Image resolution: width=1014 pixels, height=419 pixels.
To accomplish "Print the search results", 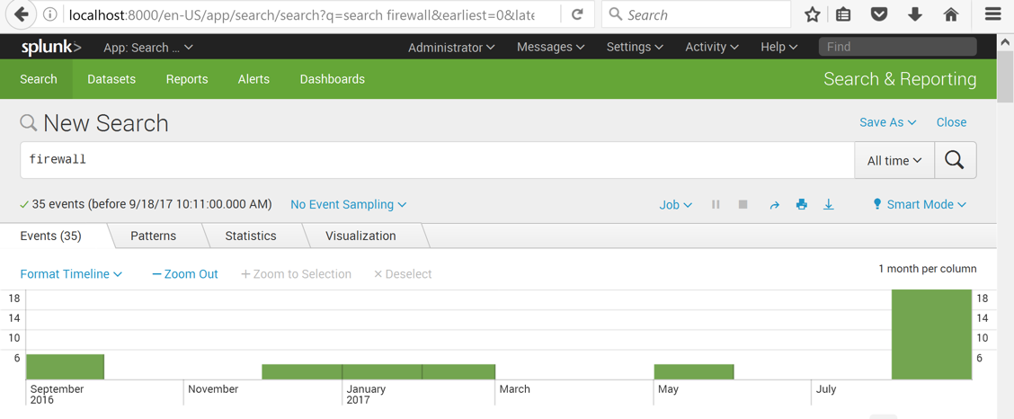I will (801, 205).
